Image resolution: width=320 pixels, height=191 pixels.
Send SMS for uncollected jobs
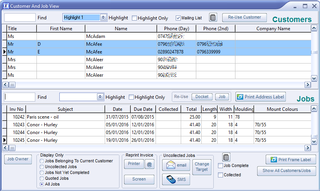tap(176, 179)
